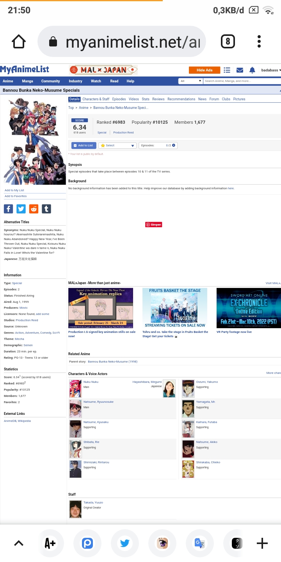281x562 pixels.
Task: Open the All search category dropdown
Action: pos(190,81)
